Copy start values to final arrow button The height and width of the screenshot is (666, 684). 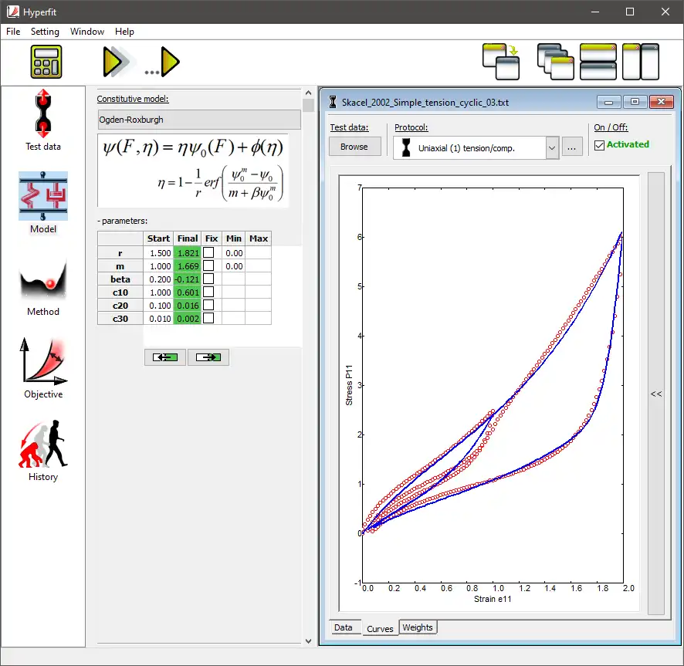(x=208, y=357)
